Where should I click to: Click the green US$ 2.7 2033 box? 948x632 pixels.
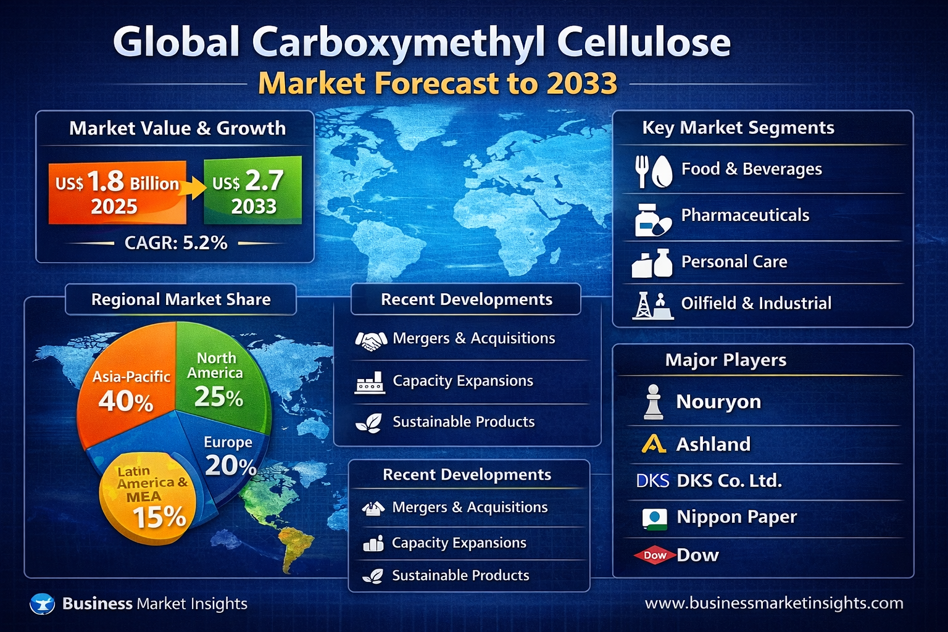click(x=253, y=191)
